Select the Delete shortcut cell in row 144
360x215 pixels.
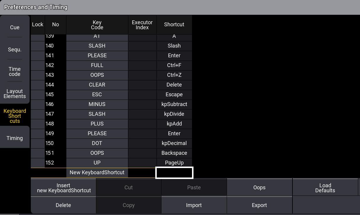point(174,85)
